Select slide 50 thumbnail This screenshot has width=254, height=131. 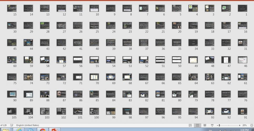click(x=177, y=60)
